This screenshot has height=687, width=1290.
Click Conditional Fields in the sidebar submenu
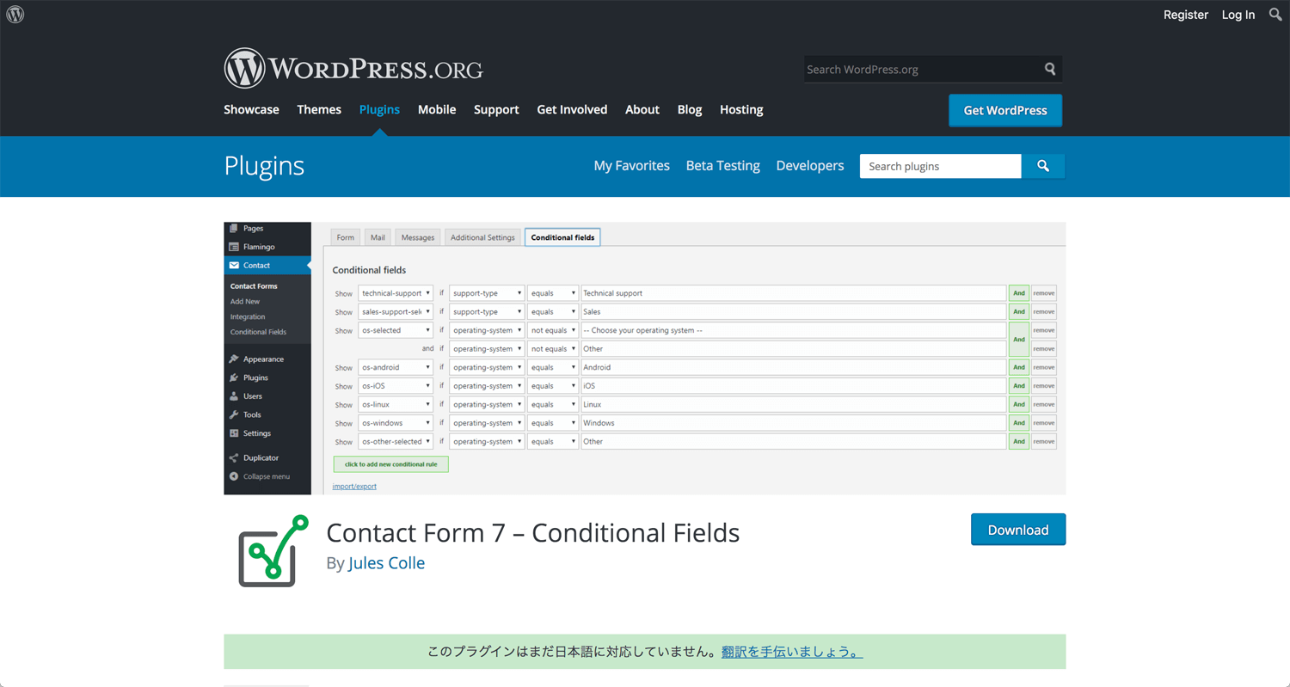[x=258, y=332]
